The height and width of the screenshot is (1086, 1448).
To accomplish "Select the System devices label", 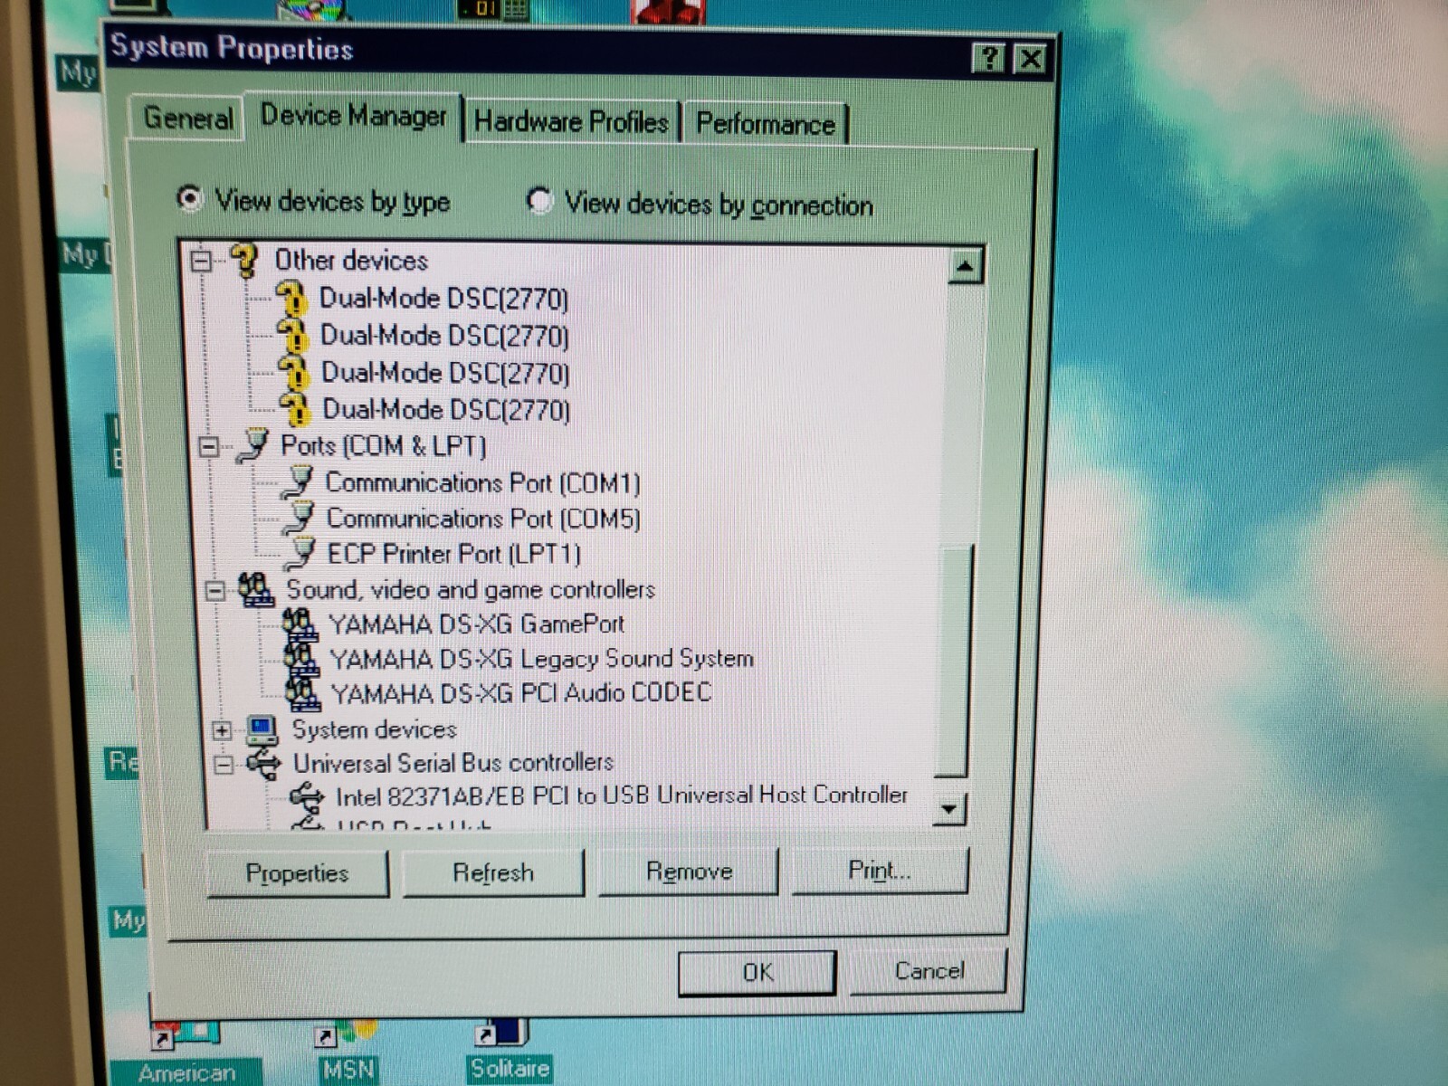I will (x=374, y=729).
